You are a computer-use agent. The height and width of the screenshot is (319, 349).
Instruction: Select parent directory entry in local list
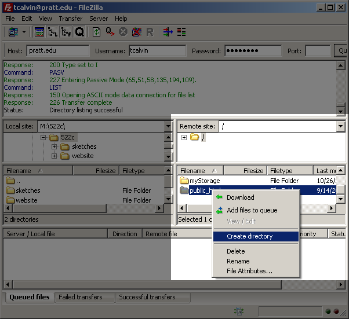[x=13, y=181]
